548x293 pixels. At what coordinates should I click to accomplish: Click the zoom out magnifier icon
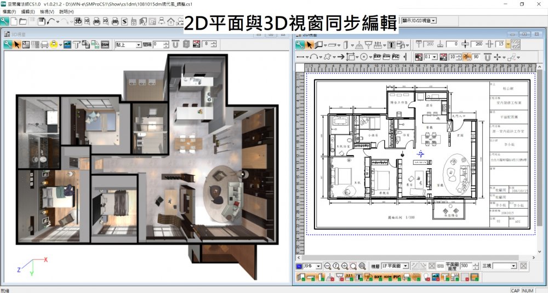coord(327,266)
